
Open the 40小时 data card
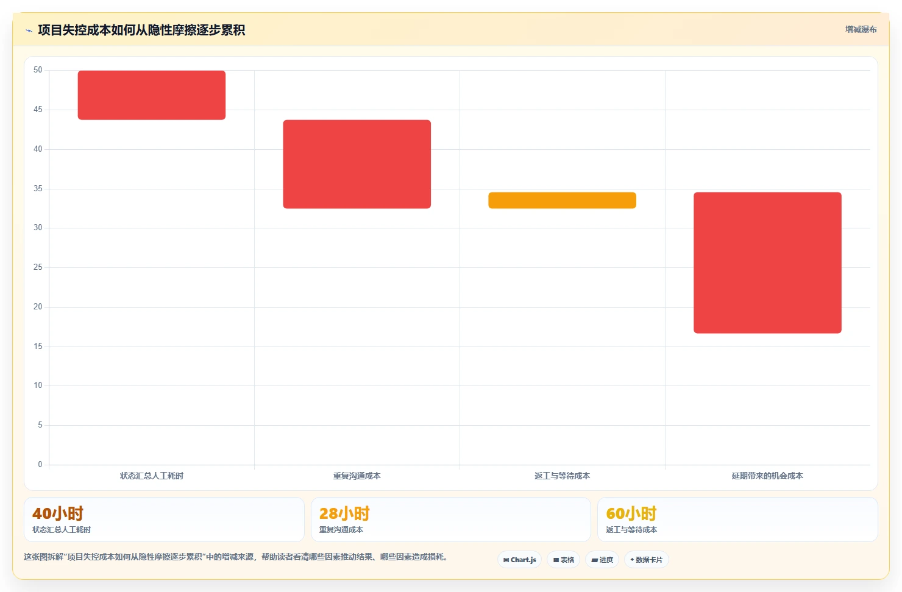point(164,520)
